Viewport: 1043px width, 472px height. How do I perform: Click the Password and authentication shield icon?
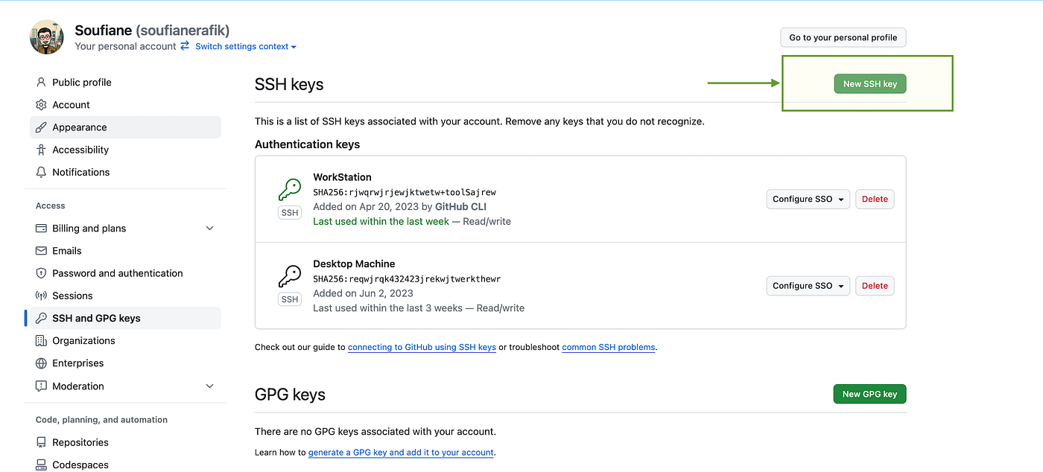click(41, 273)
